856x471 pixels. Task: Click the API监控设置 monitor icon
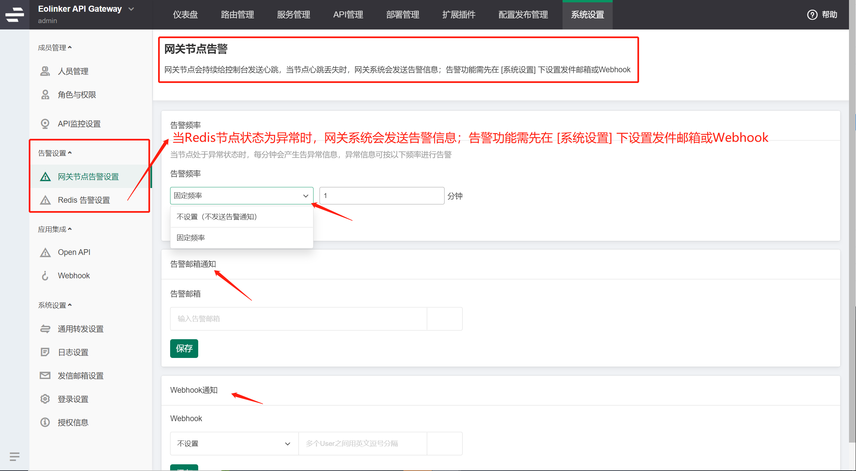click(x=45, y=124)
